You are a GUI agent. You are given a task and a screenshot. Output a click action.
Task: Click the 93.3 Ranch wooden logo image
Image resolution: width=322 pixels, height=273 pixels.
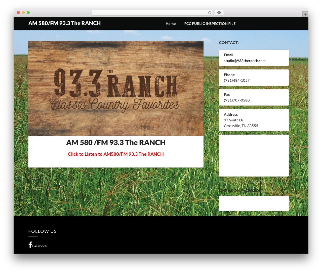[x=116, y=88]
